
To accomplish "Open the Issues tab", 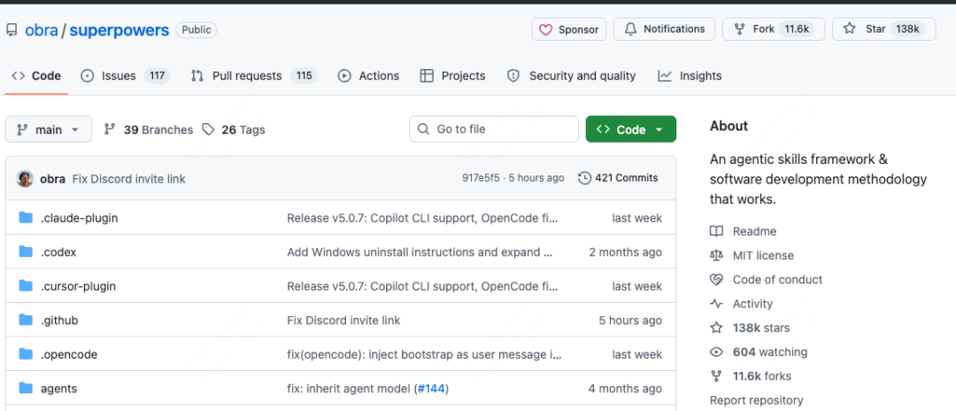I will coord(118,76).
